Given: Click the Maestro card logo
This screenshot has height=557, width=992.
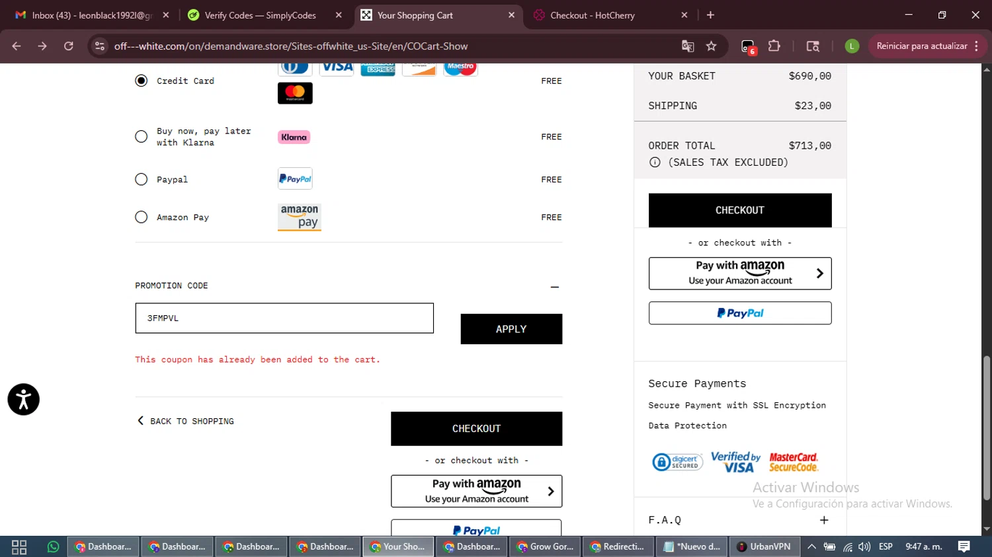Looking at the screenshot, I should coord(460,68).
